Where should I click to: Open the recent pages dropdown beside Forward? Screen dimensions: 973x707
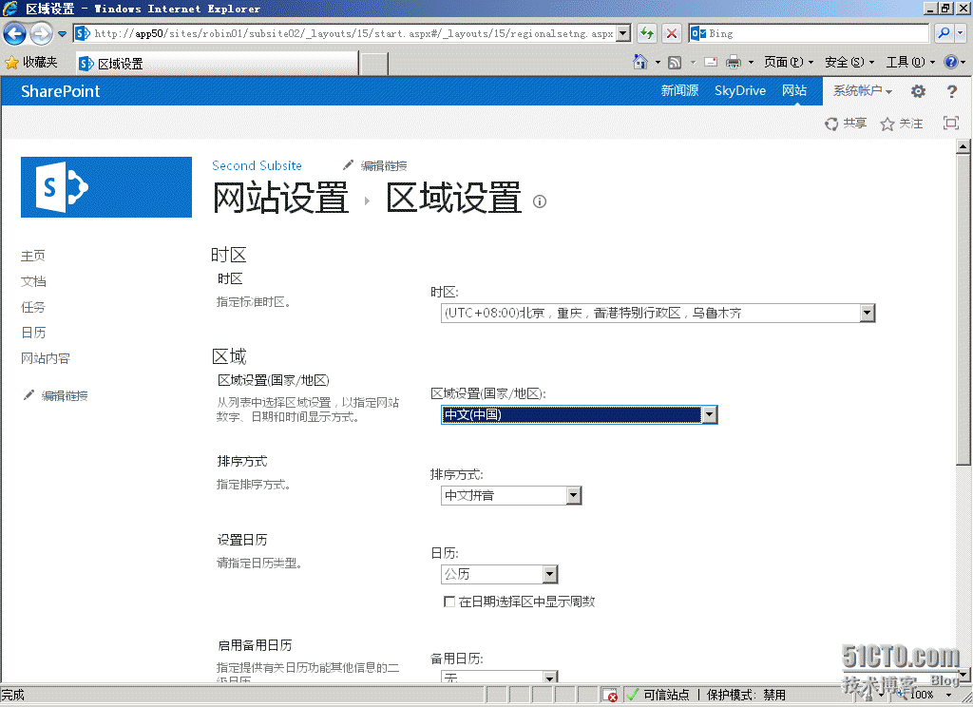coord(62,33)
